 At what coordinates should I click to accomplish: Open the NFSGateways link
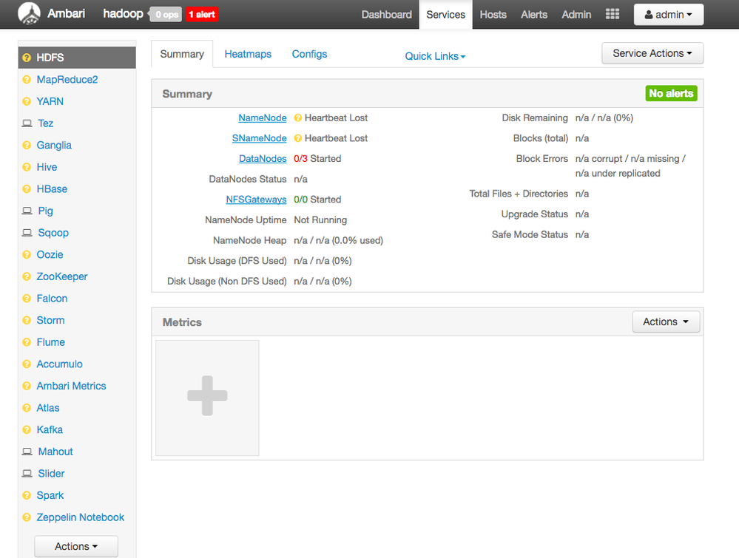click(256, 200)
